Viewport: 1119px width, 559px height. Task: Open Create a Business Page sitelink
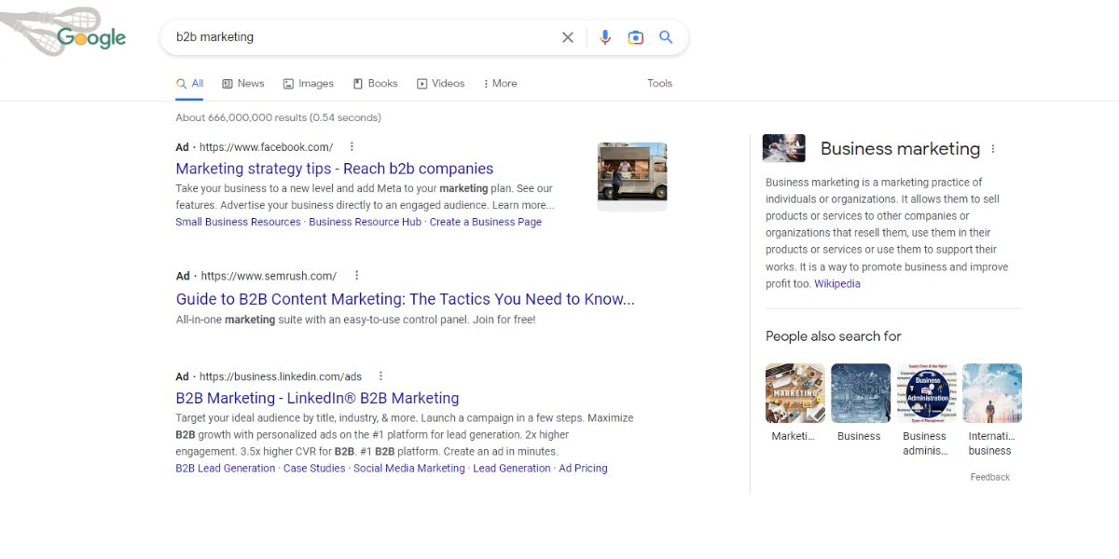(x=486, y=222)
